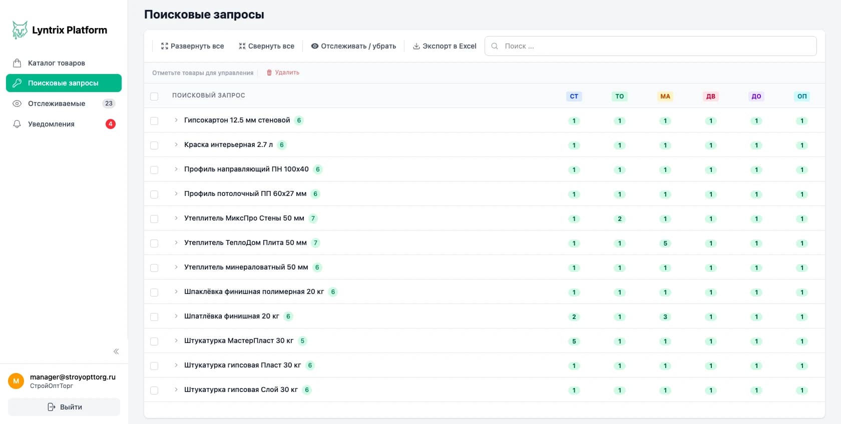Click the eye icon for Отслеживаемые
Image resolution: width=841 pixels, height=424 pixels.
click(17, 103)
